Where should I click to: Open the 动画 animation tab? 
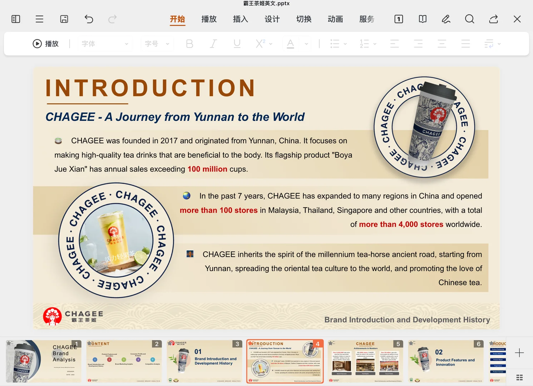click(335, 19)
